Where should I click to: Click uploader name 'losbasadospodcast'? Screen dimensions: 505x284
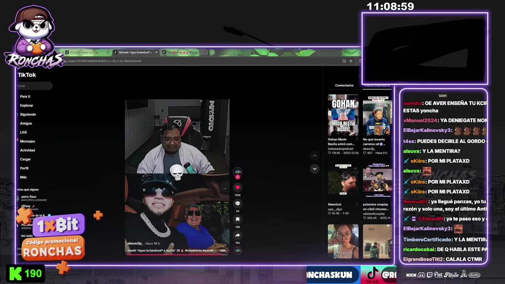coord(341,149)
